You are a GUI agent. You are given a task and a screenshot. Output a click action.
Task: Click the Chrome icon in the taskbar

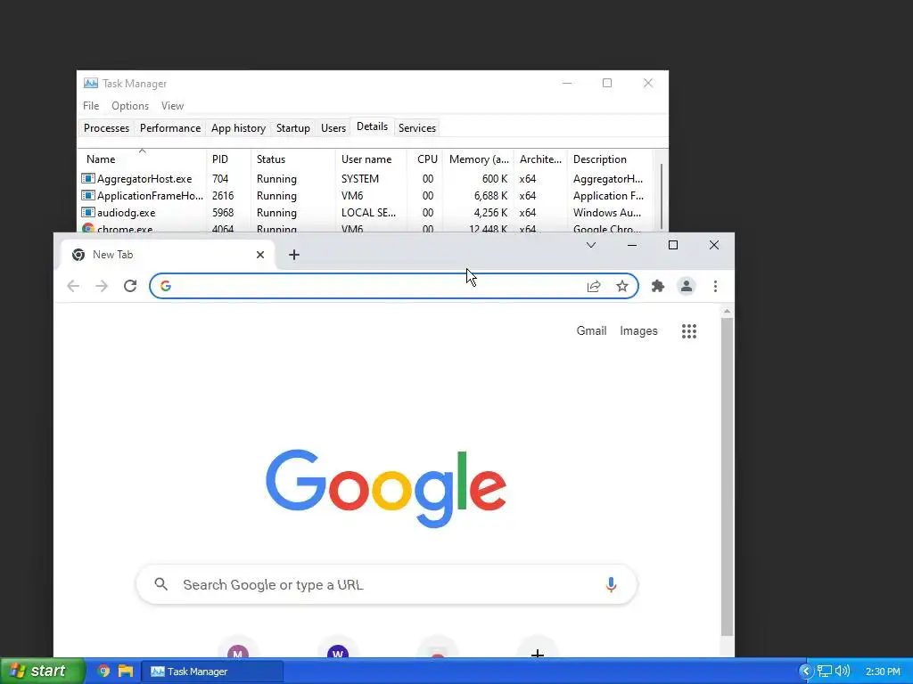point(103,671)
